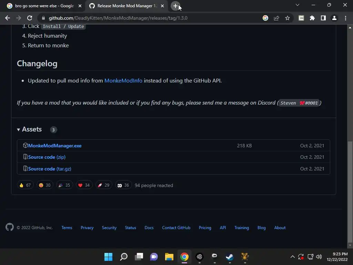Click the browser forward arrow

coord(19,18)
